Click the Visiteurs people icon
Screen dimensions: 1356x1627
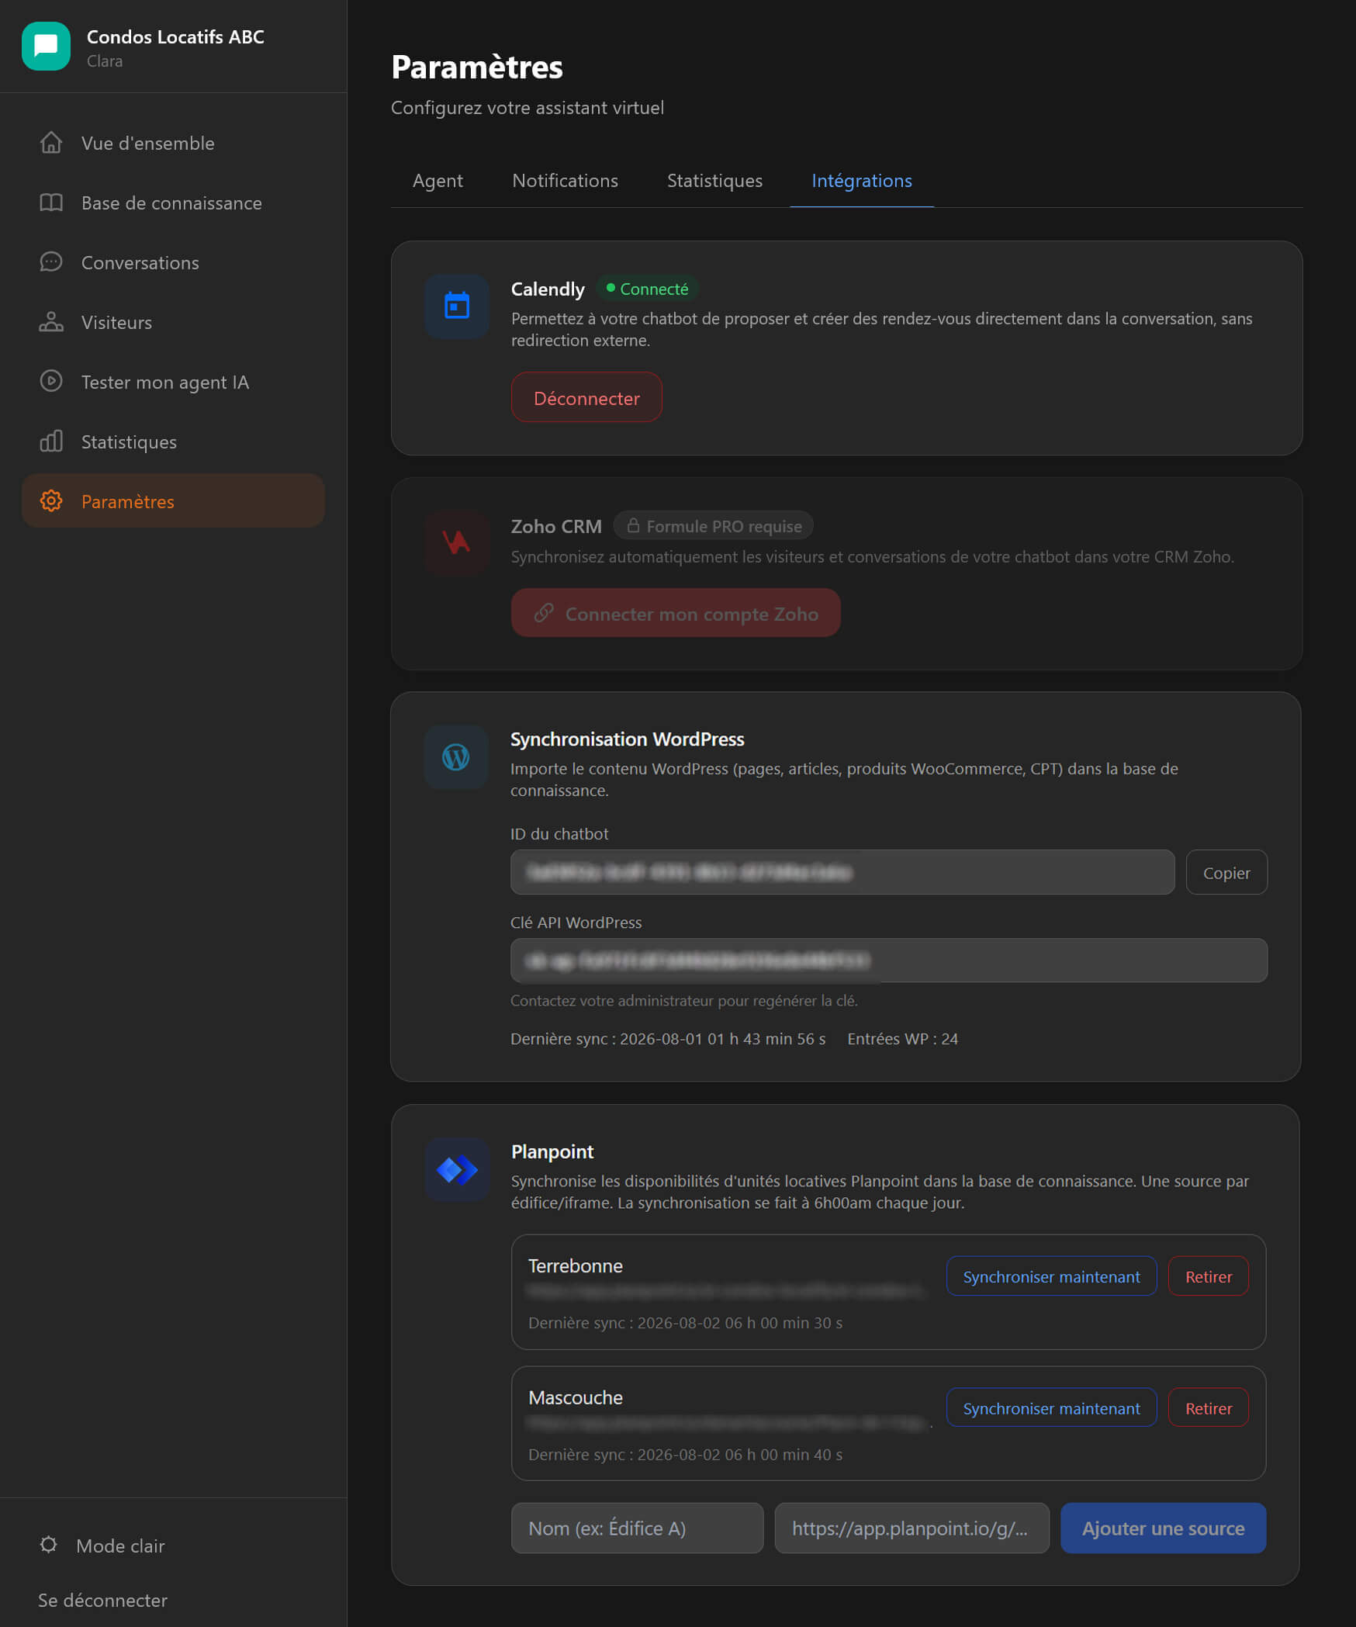tap(51, 322)
